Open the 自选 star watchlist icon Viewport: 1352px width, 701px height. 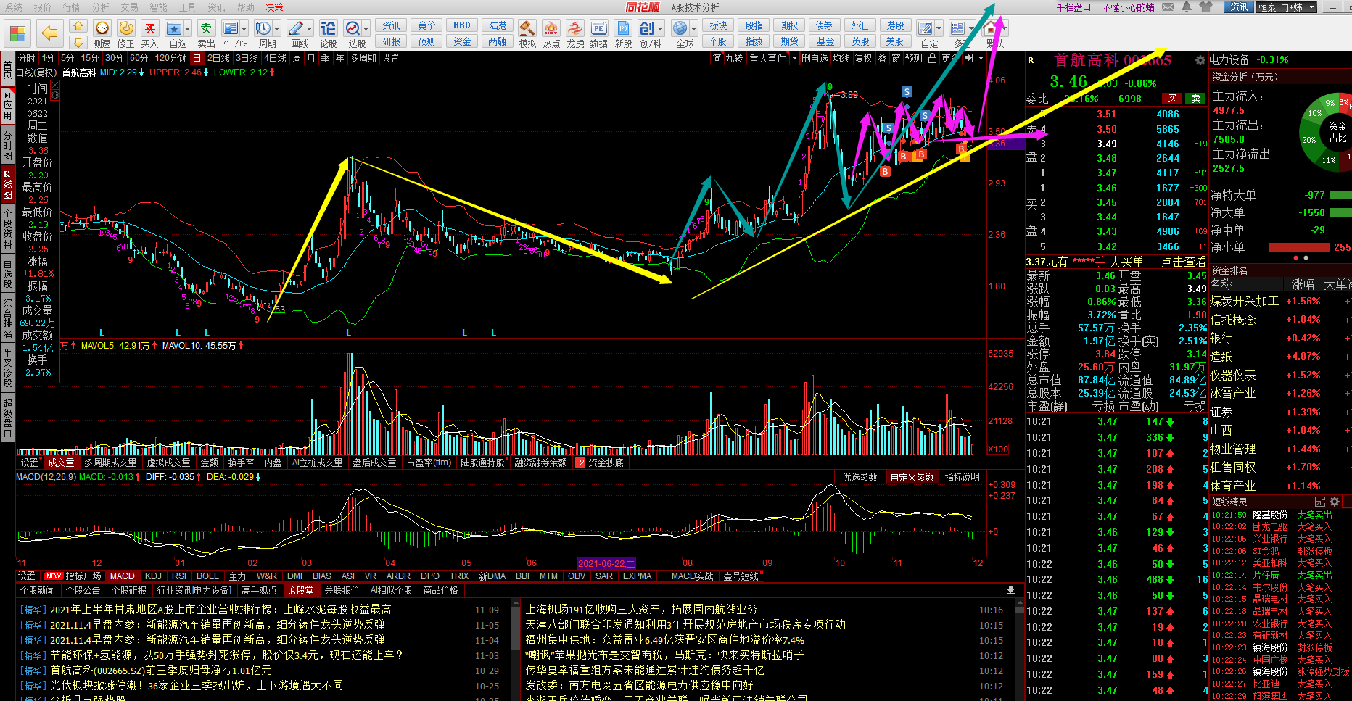[x=174, y=29]
